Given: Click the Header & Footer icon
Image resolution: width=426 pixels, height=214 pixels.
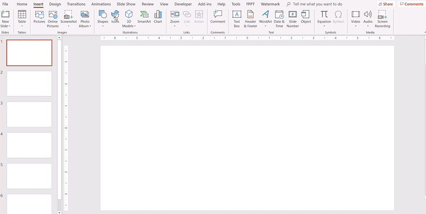Looking at the screenshot, I should [x=250, y=17].
